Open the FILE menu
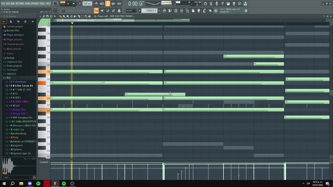Image resolution: width=333 pixels, height=187 pixels. 3,3
